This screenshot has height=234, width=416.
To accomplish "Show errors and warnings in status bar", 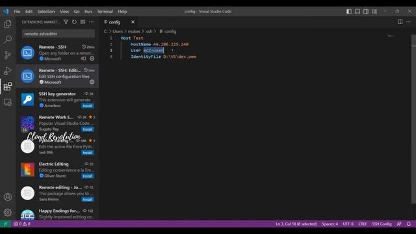I will (x=22, y=224).
